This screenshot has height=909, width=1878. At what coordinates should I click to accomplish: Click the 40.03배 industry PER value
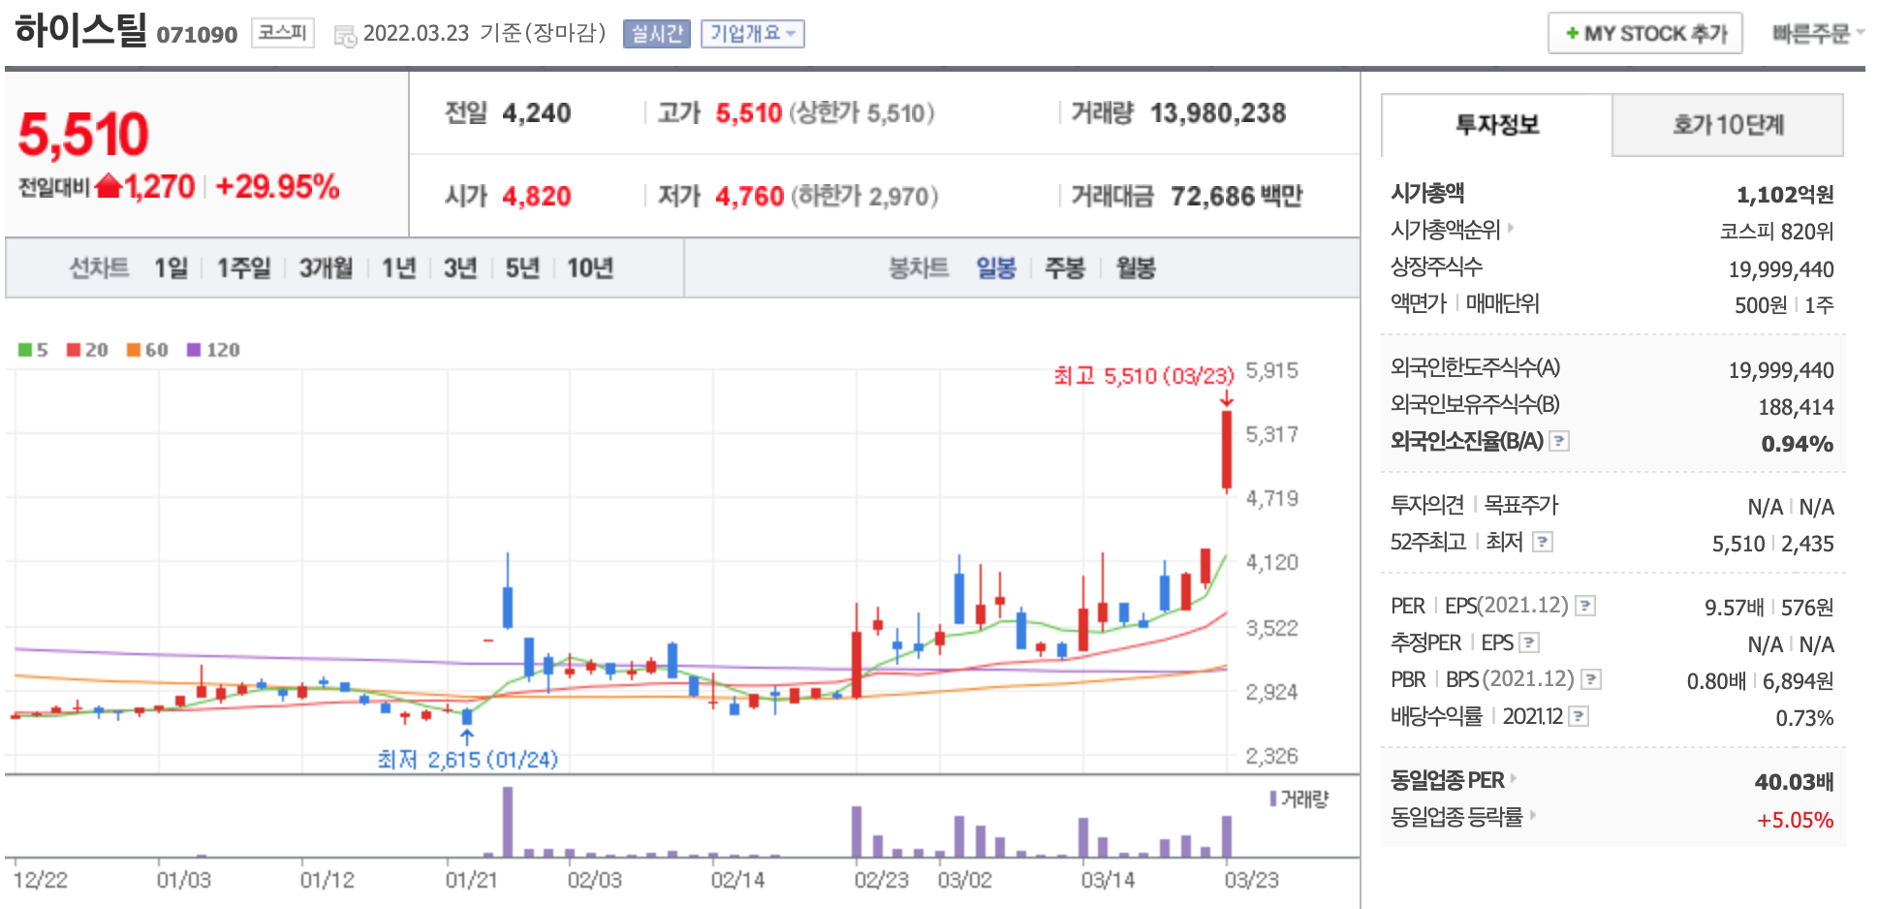tap(1794, 782)
